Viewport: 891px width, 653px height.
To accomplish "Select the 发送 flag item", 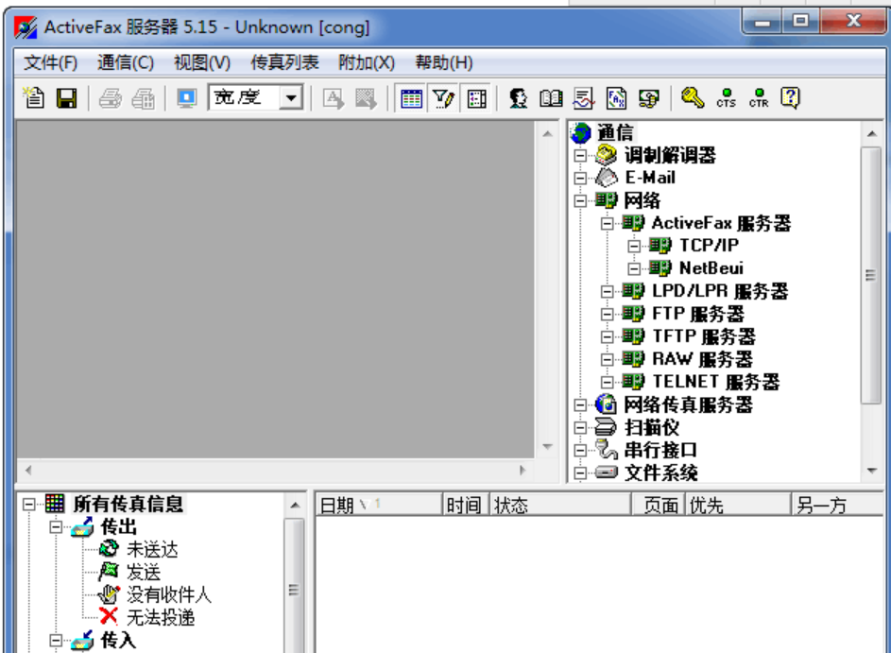I will coord(144,572).
